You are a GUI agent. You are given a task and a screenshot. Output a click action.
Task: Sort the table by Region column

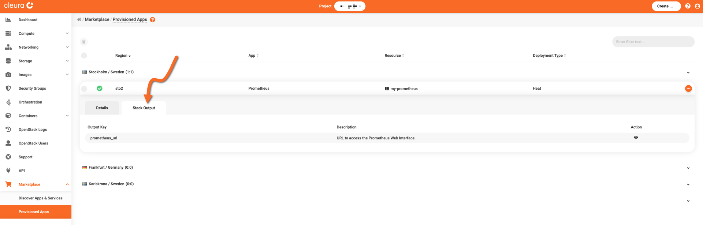[x=123, y=56]
